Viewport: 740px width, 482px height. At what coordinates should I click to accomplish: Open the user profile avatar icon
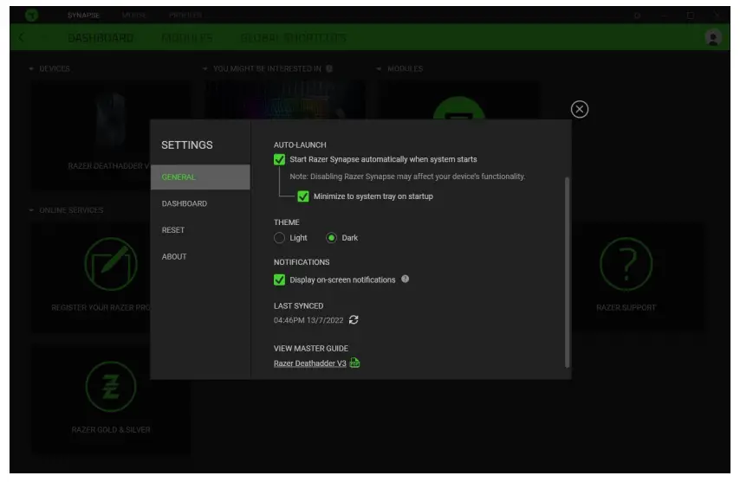pos(713,37)
